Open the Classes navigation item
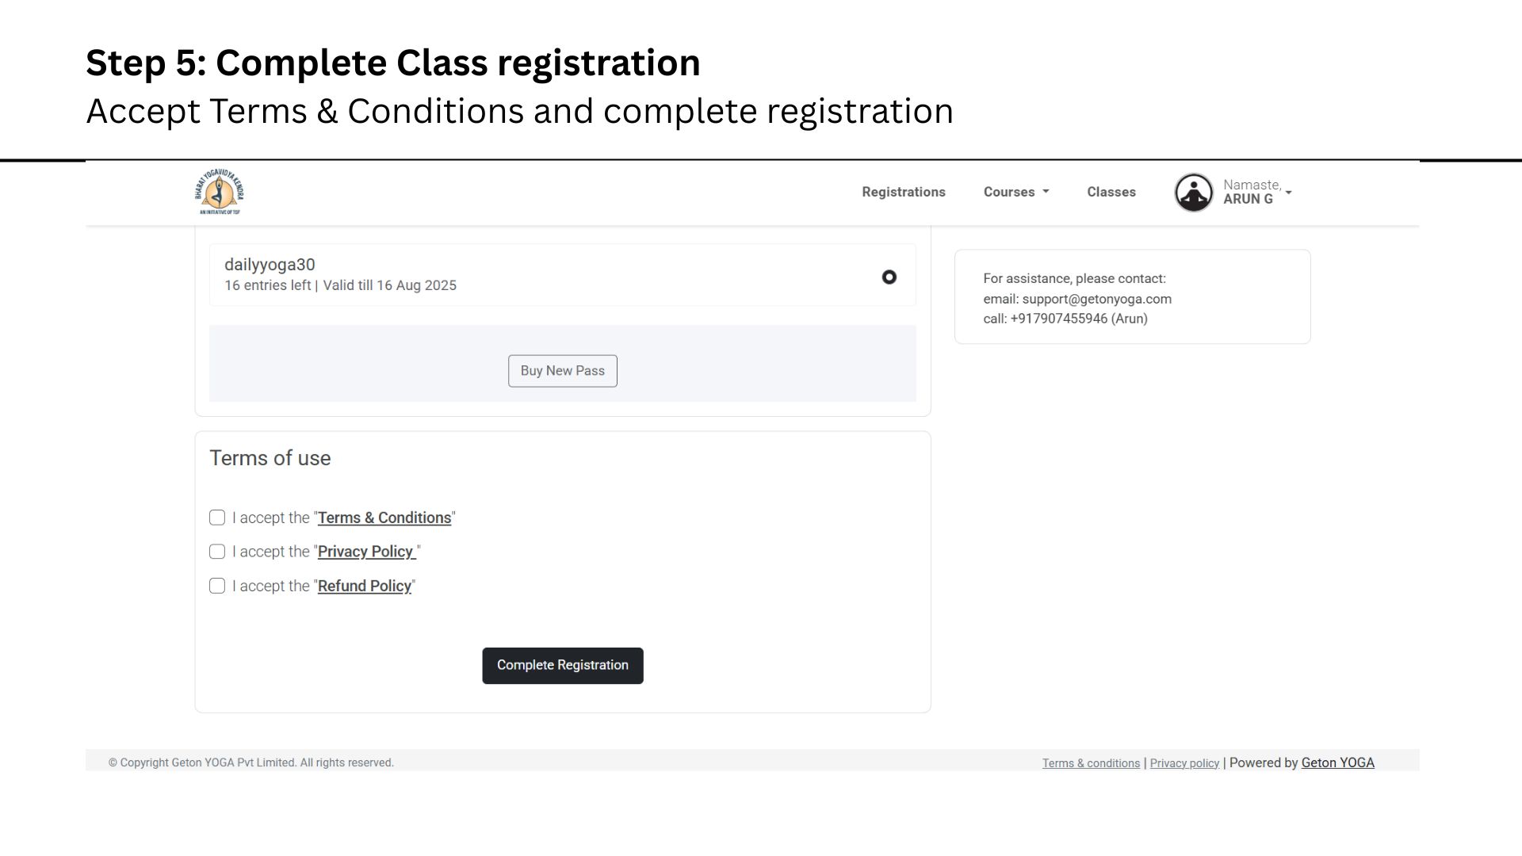 pos(1111,192)
